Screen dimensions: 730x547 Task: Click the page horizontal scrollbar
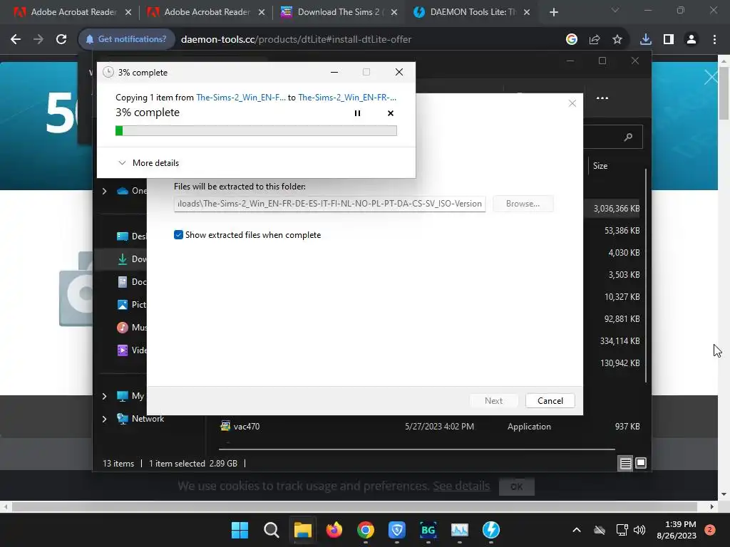[x=354, y=507]
